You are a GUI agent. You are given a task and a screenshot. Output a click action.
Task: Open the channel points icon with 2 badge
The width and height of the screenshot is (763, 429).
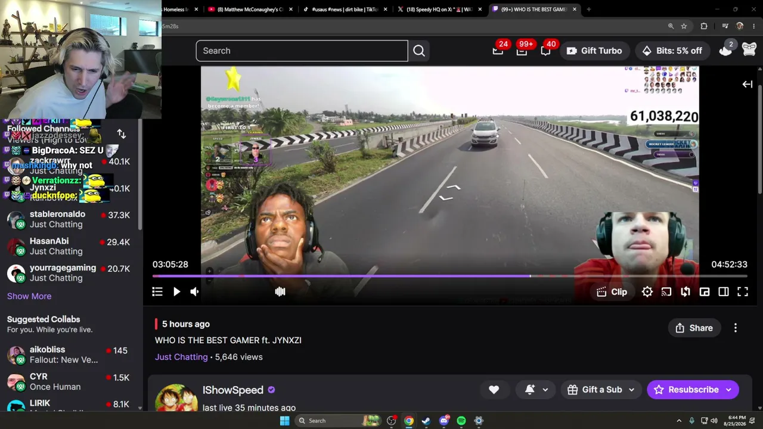coord(726,51)
